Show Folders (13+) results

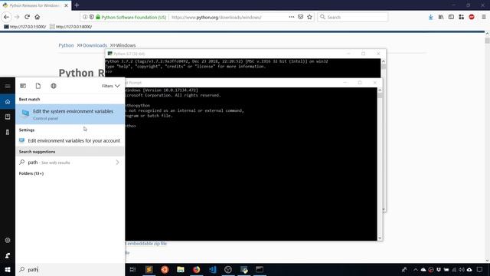(x=31, y=173)
